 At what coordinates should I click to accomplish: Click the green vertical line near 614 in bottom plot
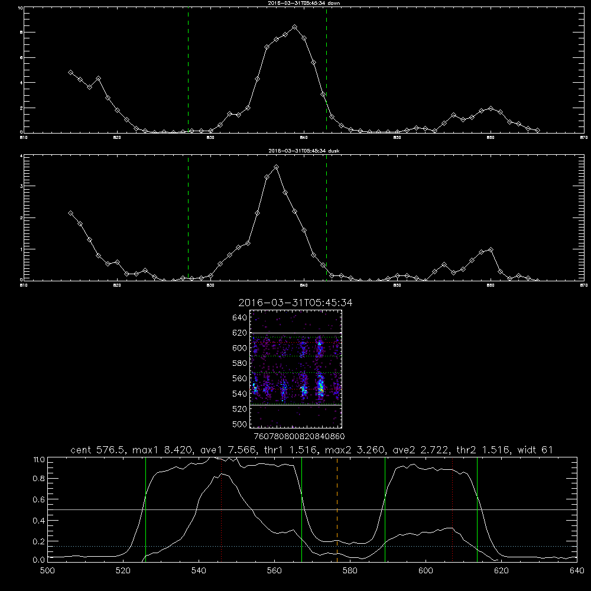coord(477,509)
